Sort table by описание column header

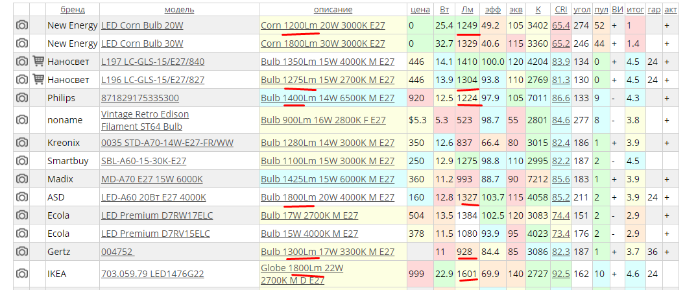point(333,10)
